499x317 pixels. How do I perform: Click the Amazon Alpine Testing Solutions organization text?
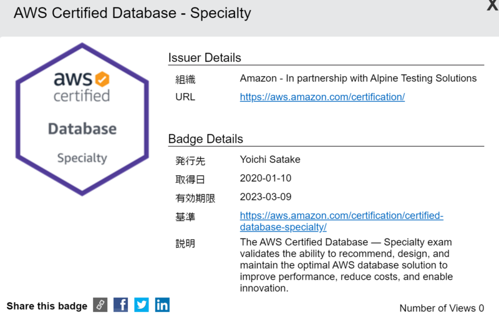(358, 78)
